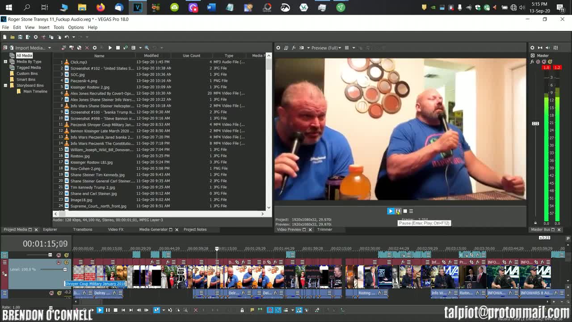Select Main Timeline storyboard bin
Image resolution: width=572 pixels, height=322 pixels.
click(35, 91)
